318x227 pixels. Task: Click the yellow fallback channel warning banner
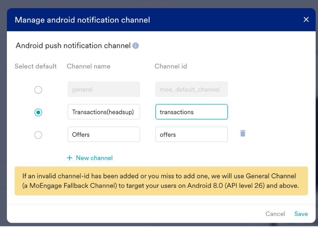point(161,181)
